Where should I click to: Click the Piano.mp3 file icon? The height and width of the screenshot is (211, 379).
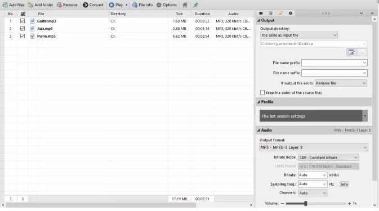(x=32, y=36)
